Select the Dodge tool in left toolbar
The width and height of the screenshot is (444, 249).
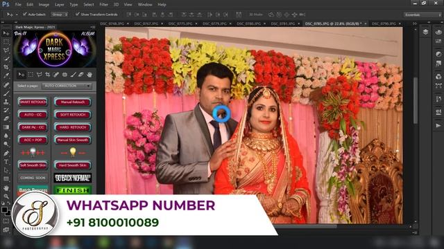tap(6, 145)
